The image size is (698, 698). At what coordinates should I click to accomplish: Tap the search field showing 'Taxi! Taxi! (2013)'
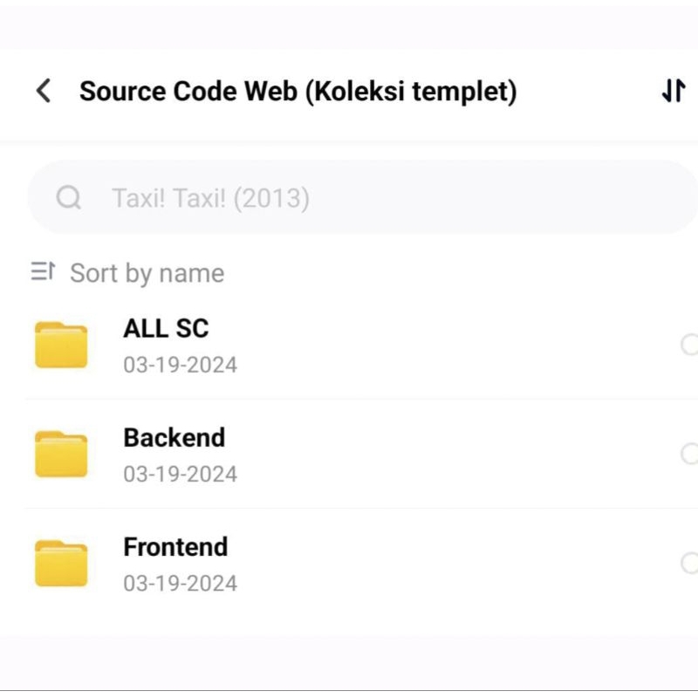[x=349, y=197]
